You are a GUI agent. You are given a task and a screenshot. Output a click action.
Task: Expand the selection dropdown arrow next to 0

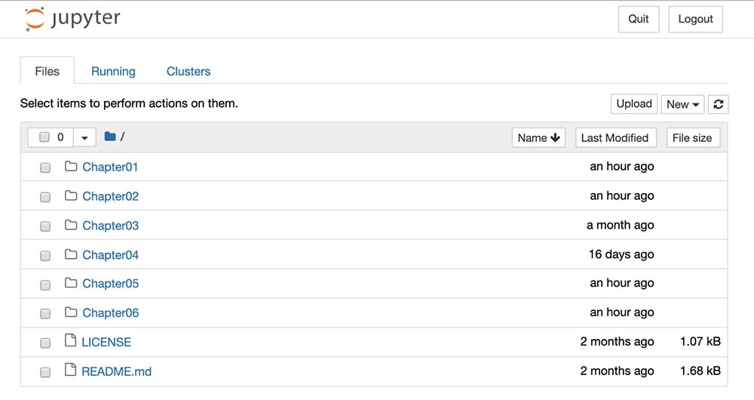[x=84, y=137]
